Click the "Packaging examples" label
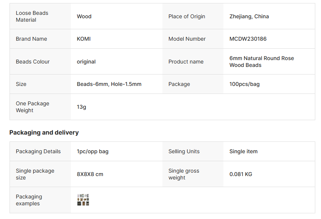This screenshot has height=219, width=321. 29,200
